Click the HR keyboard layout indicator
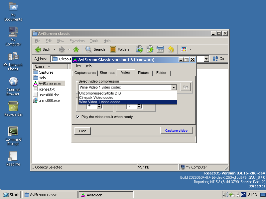This screenshot has height=199, width=266. (x=243, y=195)
